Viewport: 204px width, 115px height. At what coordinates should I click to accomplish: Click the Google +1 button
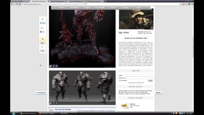click(42, 51)
